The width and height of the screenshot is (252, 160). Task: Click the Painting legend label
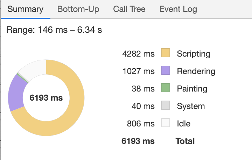192,89
